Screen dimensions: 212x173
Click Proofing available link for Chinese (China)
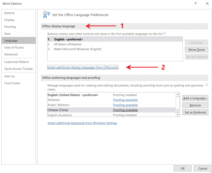(x=125, y=110)
